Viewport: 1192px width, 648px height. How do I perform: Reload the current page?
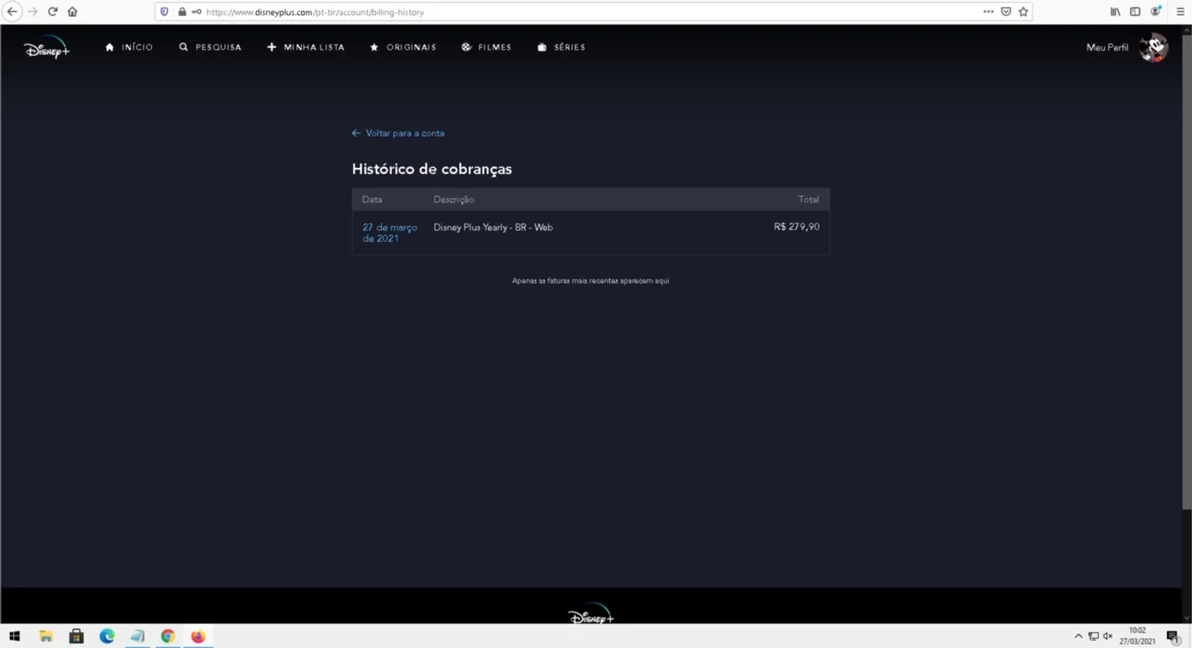coord(53,11)
